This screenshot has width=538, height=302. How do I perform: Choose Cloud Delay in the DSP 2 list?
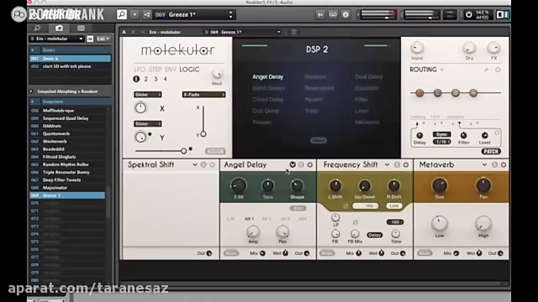pyautogui.click(x=268, y=100)
